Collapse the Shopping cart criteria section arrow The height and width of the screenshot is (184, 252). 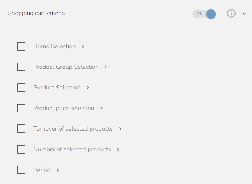tap(244, 14)
